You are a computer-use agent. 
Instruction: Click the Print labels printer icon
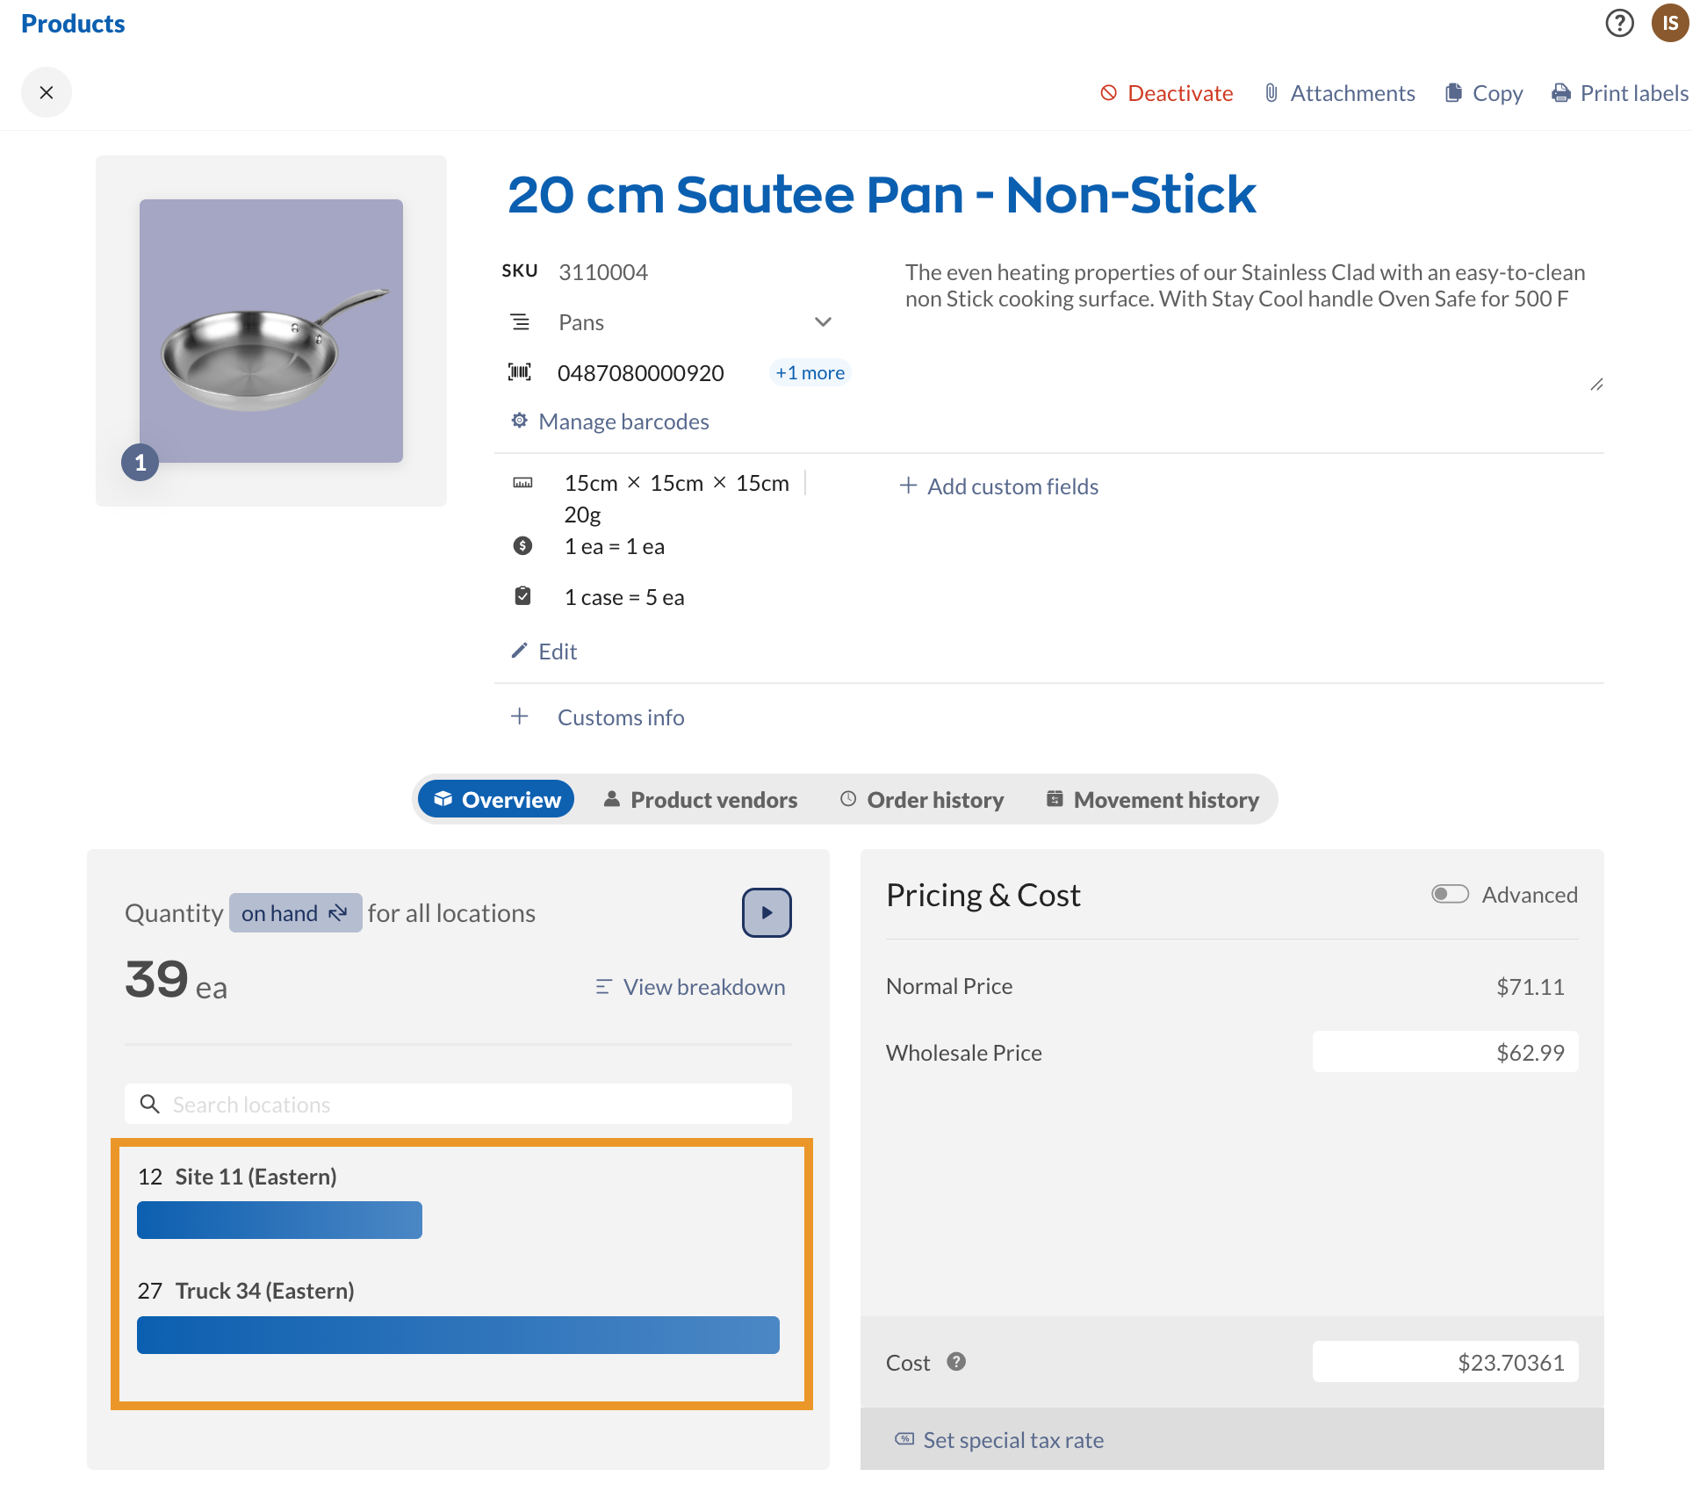(x=1561, y=93)
